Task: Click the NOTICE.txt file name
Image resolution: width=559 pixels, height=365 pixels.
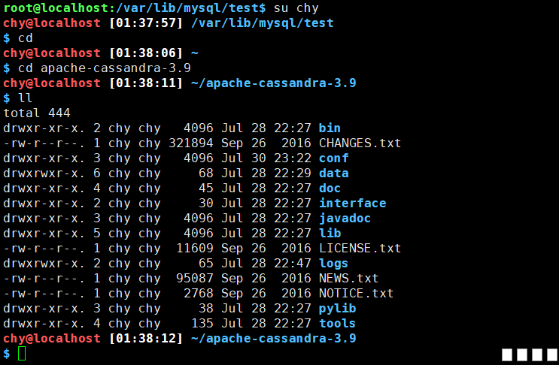Action: pos(356,294)
